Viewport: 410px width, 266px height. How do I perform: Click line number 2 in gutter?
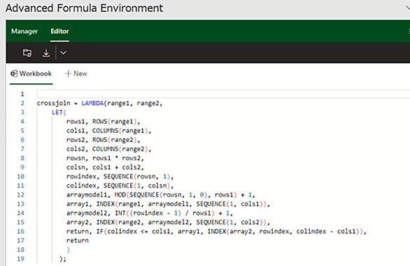coord(22,104)
